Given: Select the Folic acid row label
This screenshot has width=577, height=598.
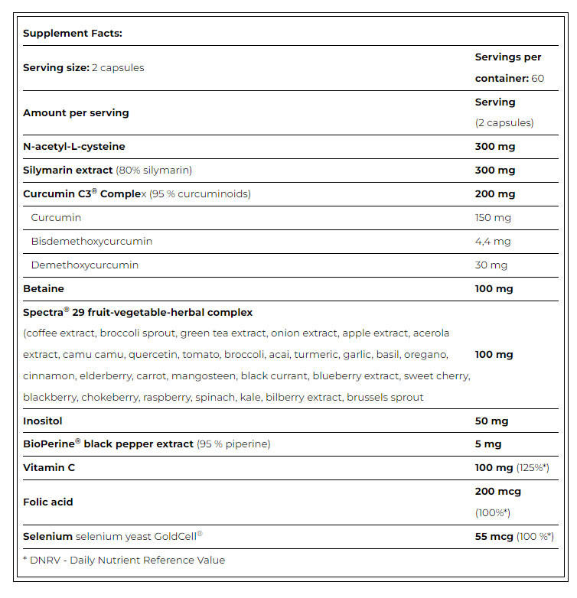Looking at the screenshot, I should [47, 502].
